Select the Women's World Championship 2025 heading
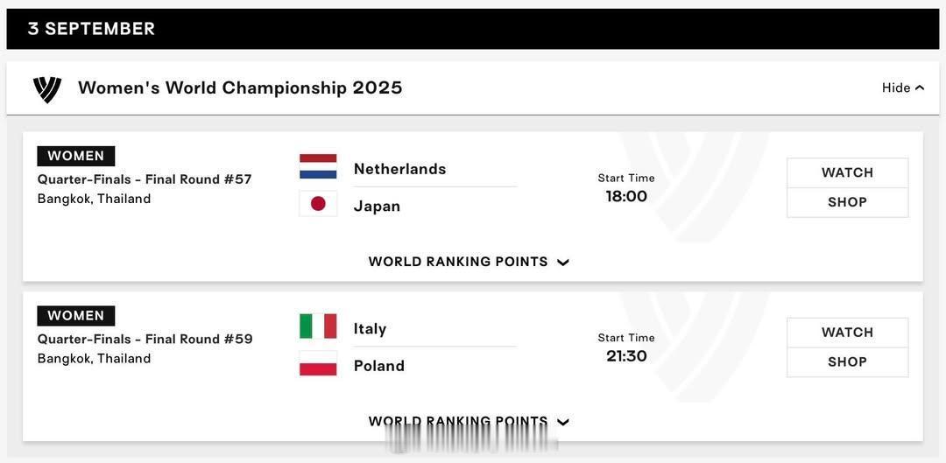The width and height of the screenshot is (946, 463). pyautogui.click(x=240, y=88)
